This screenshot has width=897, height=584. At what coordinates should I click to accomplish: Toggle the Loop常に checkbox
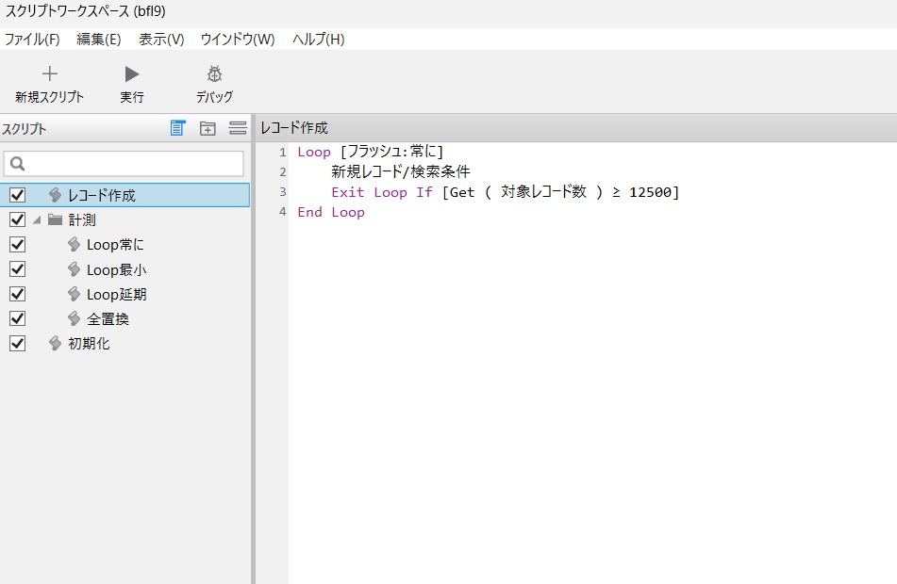18,245
